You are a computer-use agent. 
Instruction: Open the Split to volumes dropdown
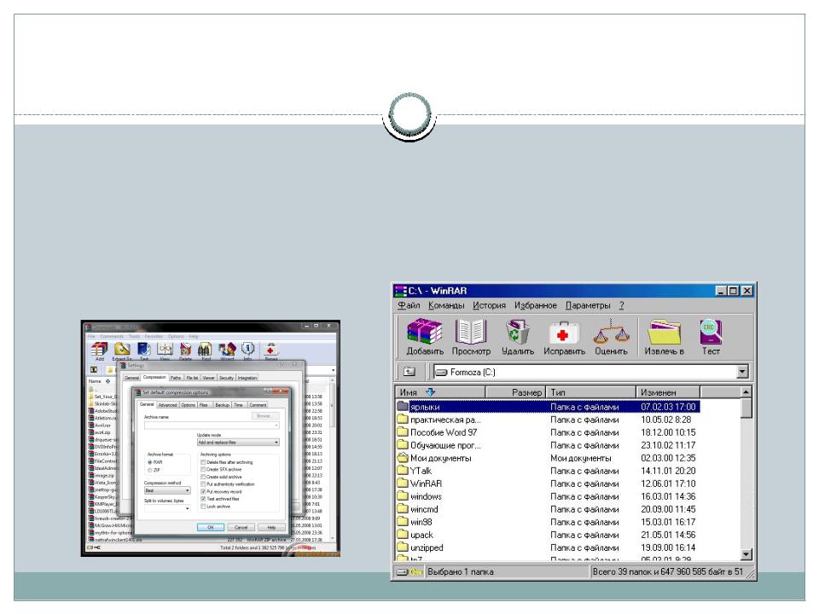188,508
